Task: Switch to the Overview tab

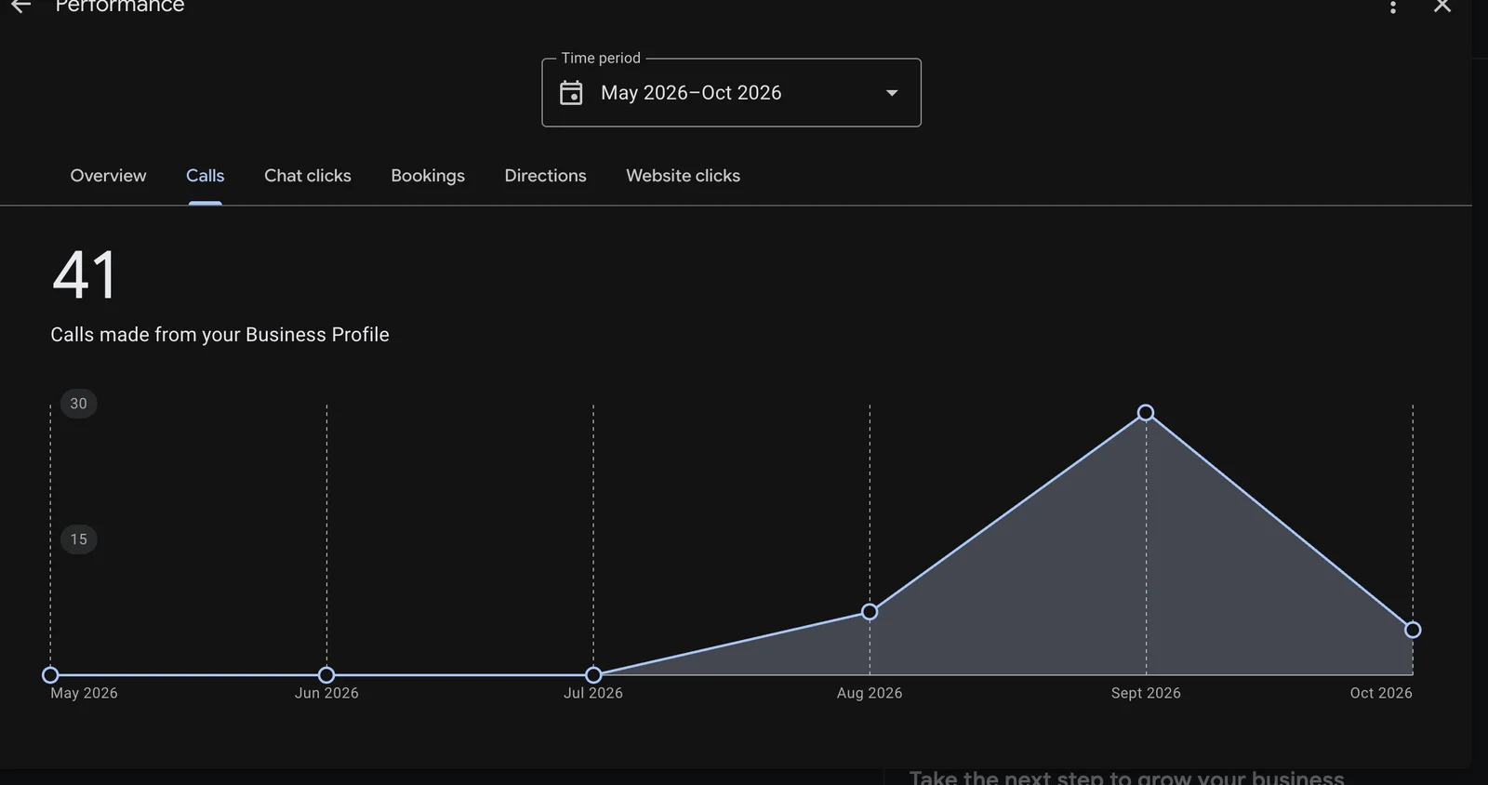Action: [x=108, y=176]
